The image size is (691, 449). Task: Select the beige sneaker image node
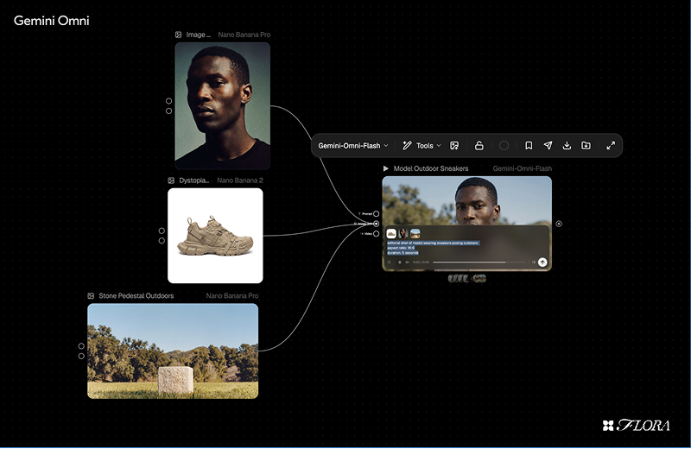pos(215,236)
